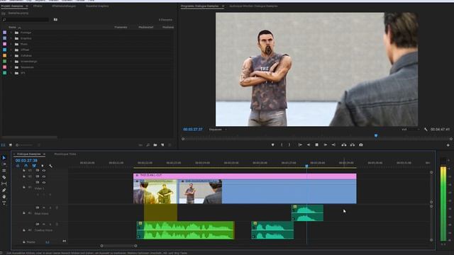This screenshot has height=255, width=454.
Task: Sort Project panel by Name column
Action: click(x=12, y=27)
